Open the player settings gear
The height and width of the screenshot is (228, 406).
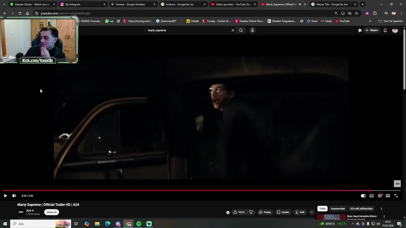coord(380,196)
